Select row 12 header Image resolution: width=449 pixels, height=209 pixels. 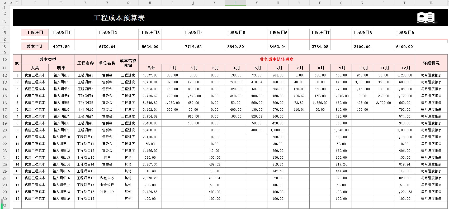tap(5, 75)
